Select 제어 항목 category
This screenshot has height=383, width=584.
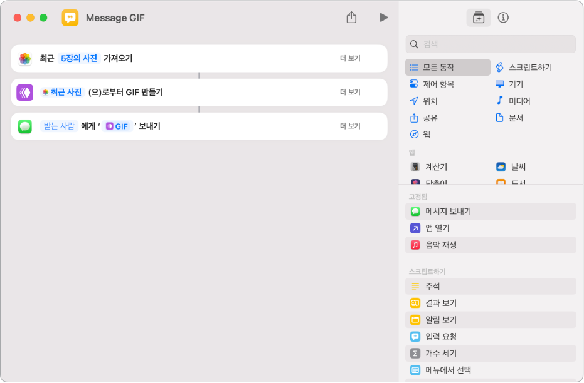pyautogui.click(x=432, y=84)
